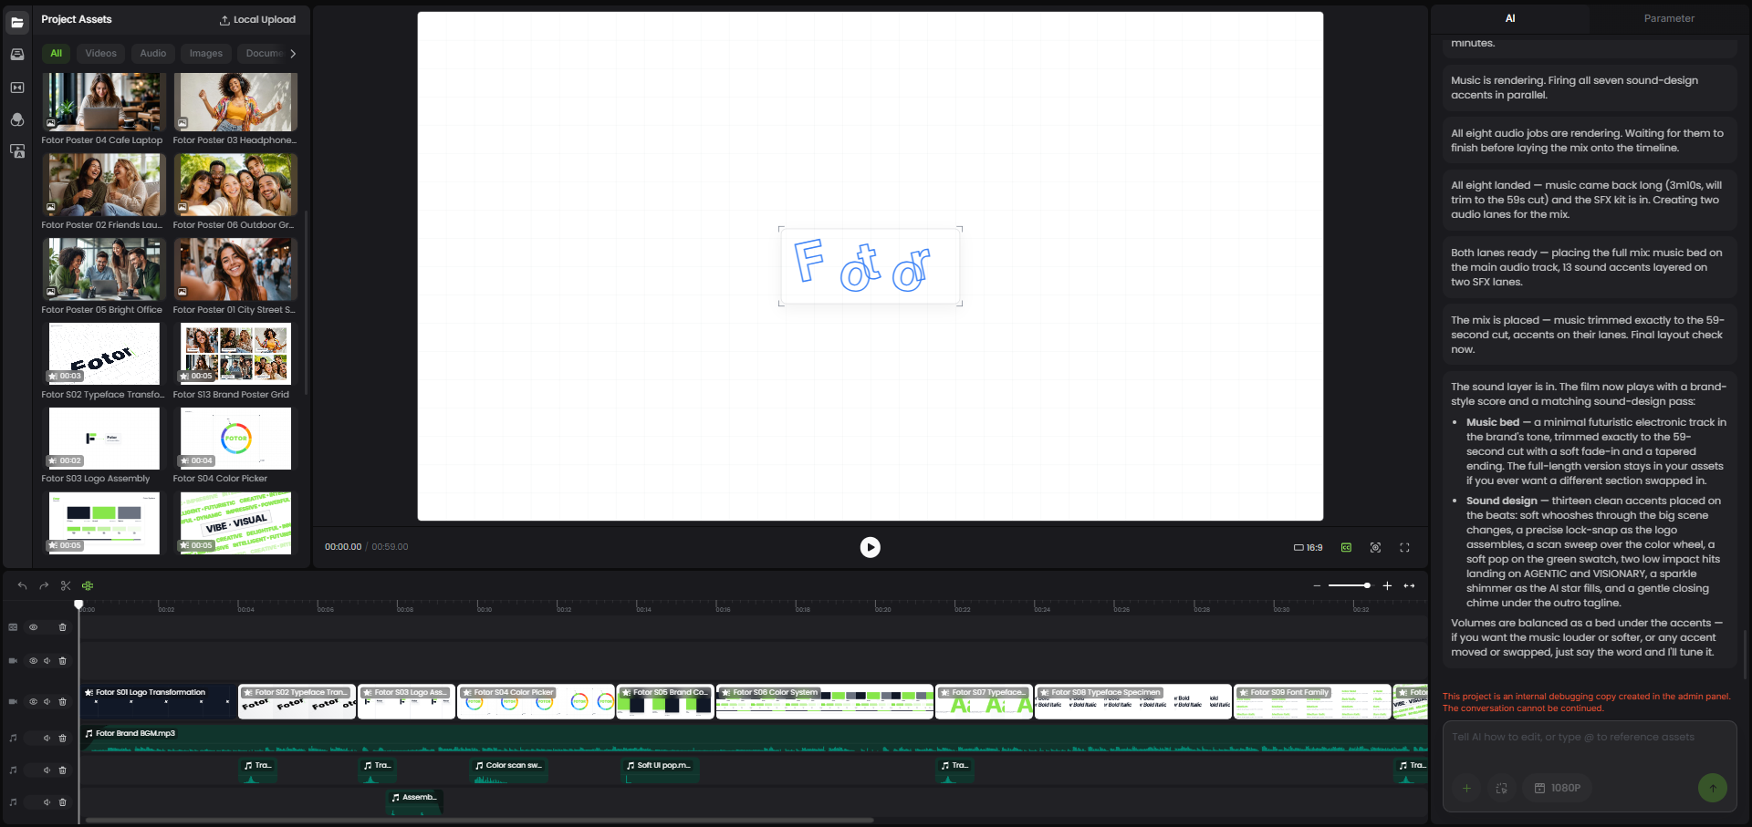The image size is (1752, 827).
Task: Select Fotor S04 Color Picker asset thumbnail
Action: [235, 438]
